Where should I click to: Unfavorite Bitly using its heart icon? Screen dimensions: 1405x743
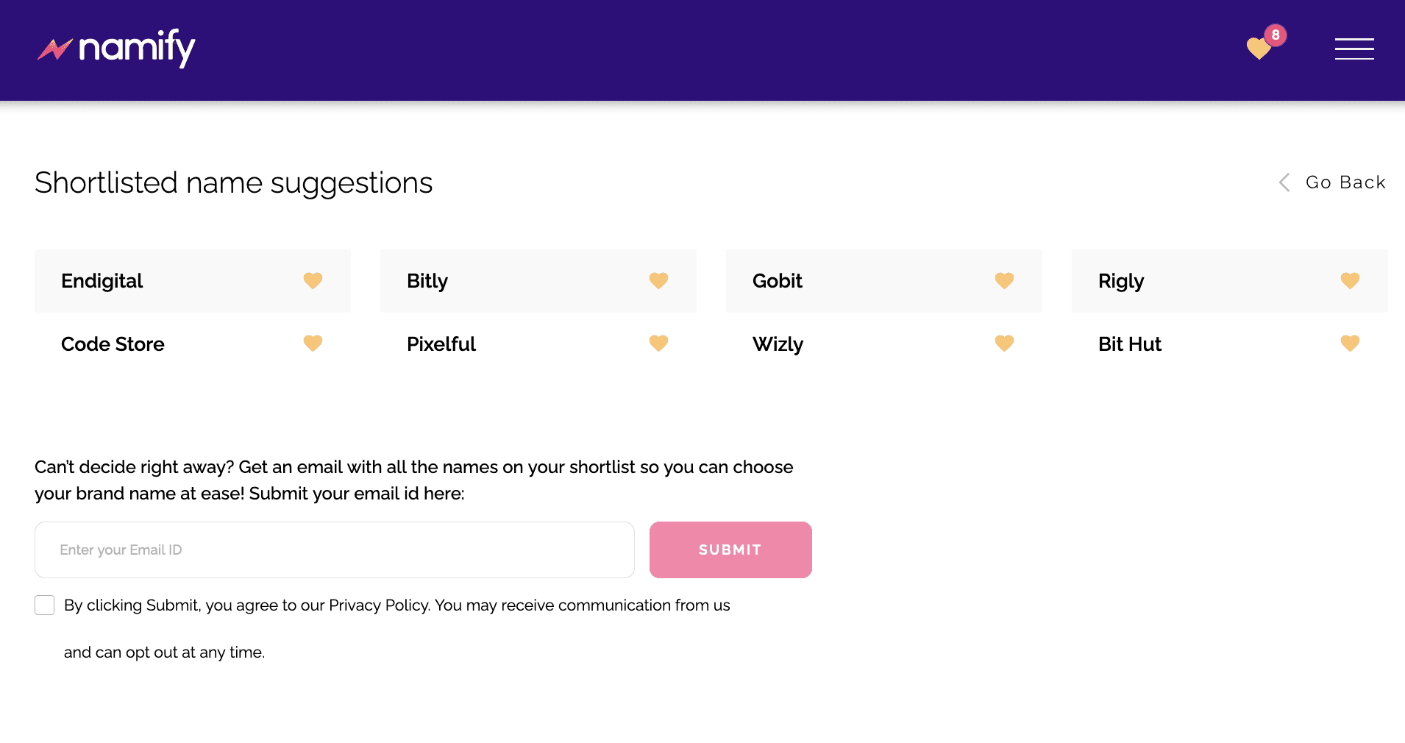[x=658, y=280]
